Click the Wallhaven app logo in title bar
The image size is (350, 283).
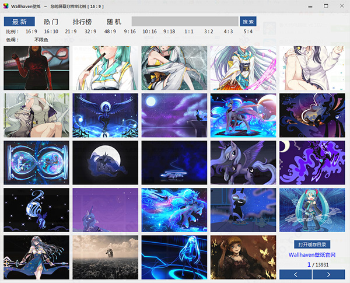pos(5,5)
